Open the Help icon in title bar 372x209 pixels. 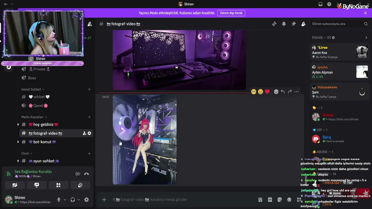(329, 4)
